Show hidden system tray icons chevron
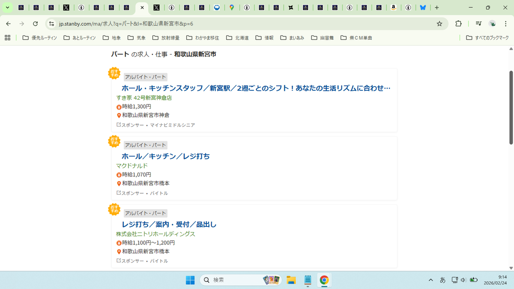The width and height of the screenshot is (514, 289). pyautogui.click(x=431, y=280)
